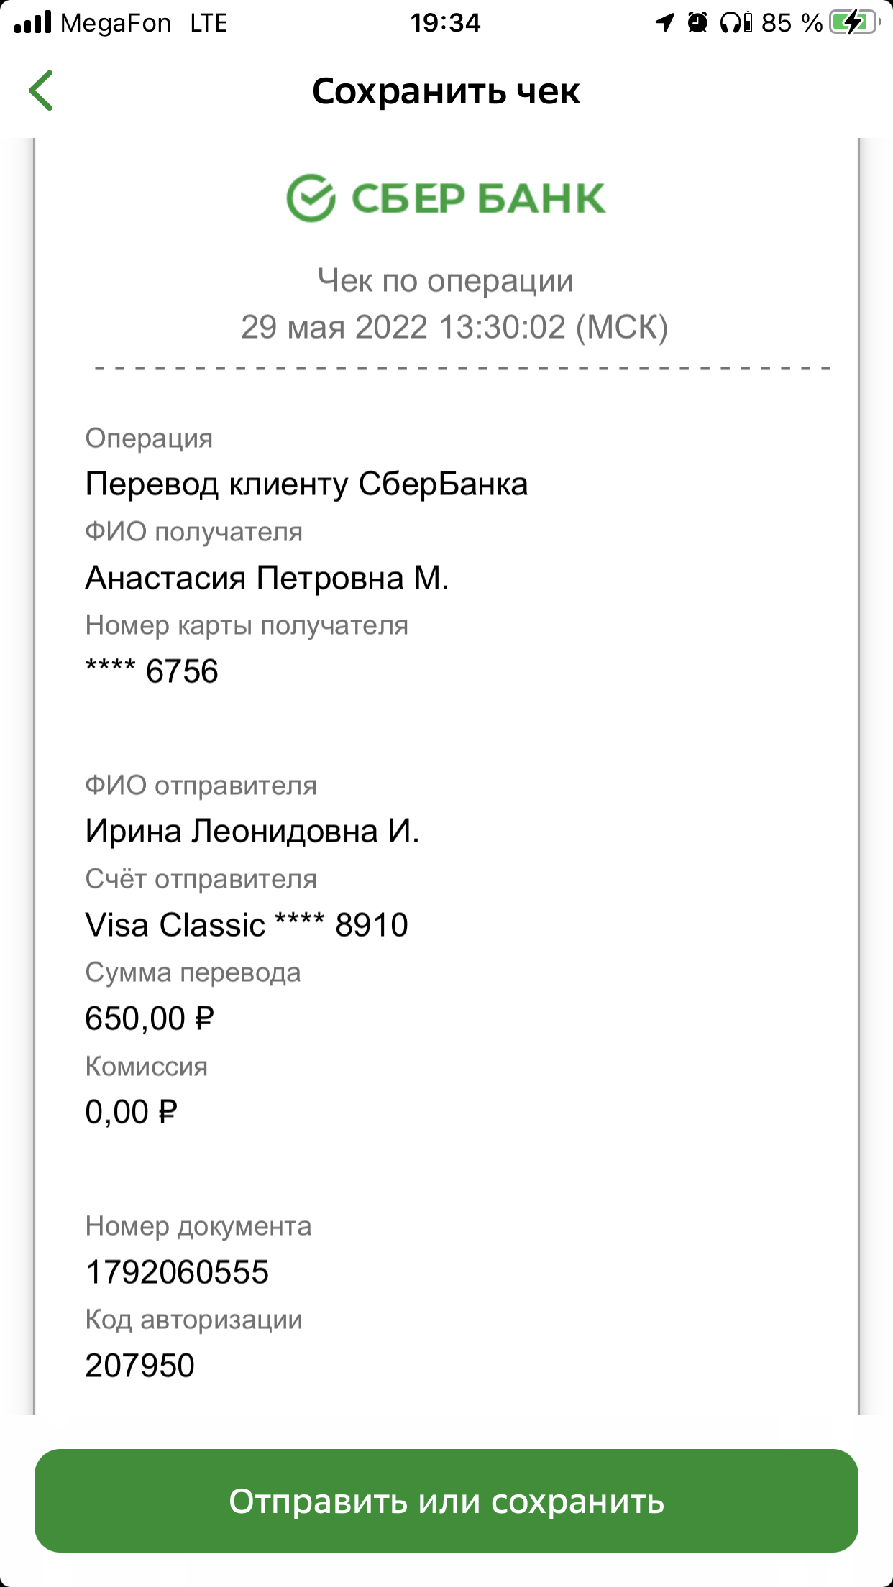The width and height of the screenshot is (893, 1587).
Task: Tap the green back chevron
Action: (x=41, y=91)
